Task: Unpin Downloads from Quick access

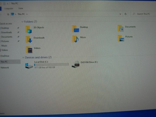Action: click(x=18, y=32)
